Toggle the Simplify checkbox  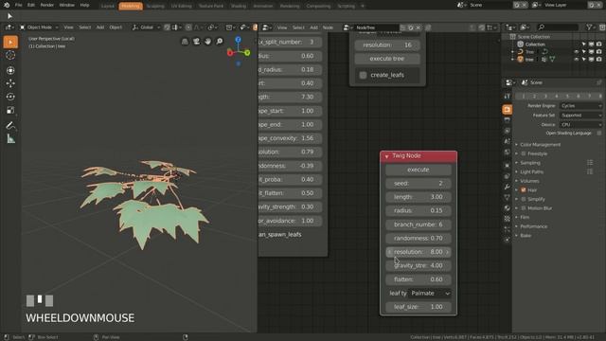tap(524, 199)
